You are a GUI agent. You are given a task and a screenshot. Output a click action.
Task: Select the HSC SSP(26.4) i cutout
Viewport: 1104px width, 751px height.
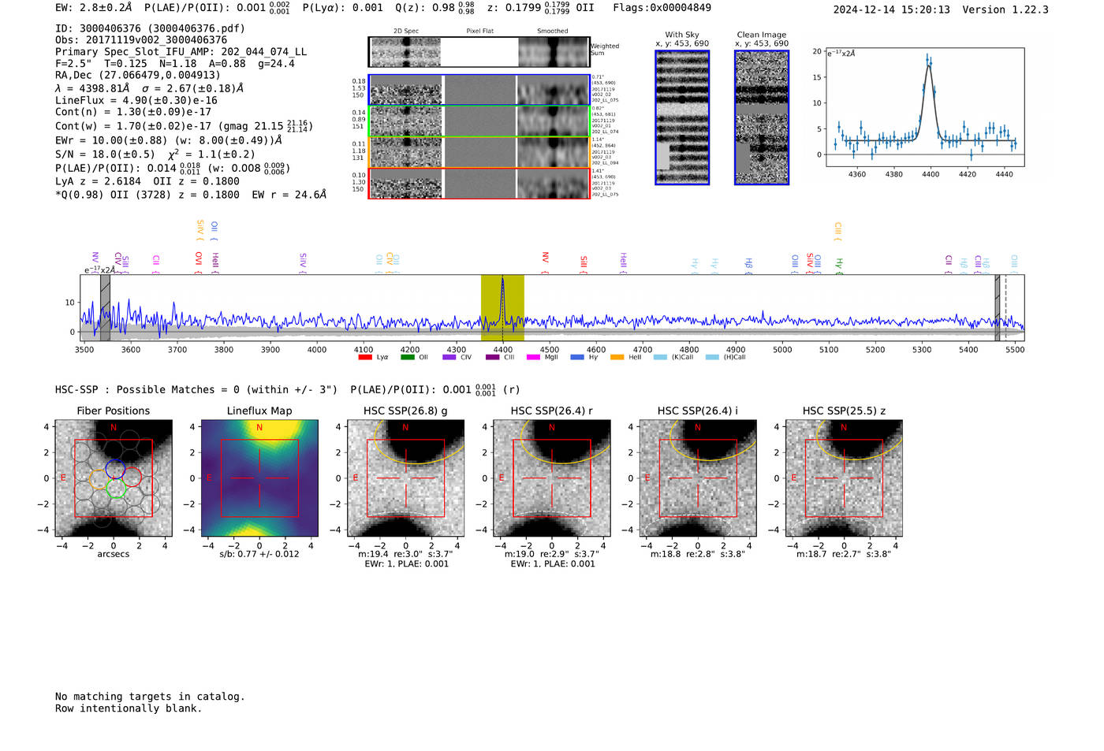[698, 478]
